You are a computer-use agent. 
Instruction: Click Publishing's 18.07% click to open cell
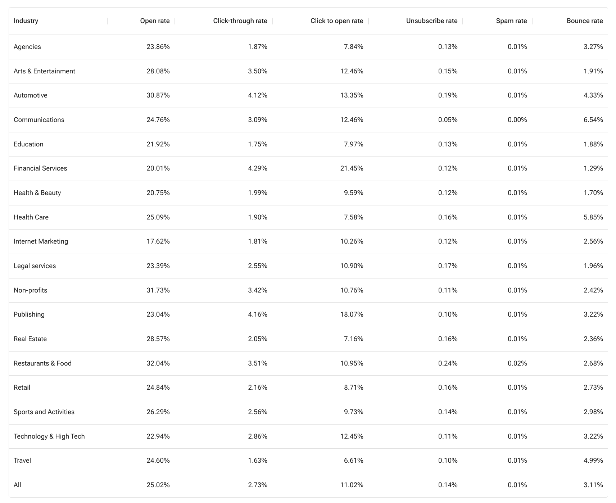352,314
